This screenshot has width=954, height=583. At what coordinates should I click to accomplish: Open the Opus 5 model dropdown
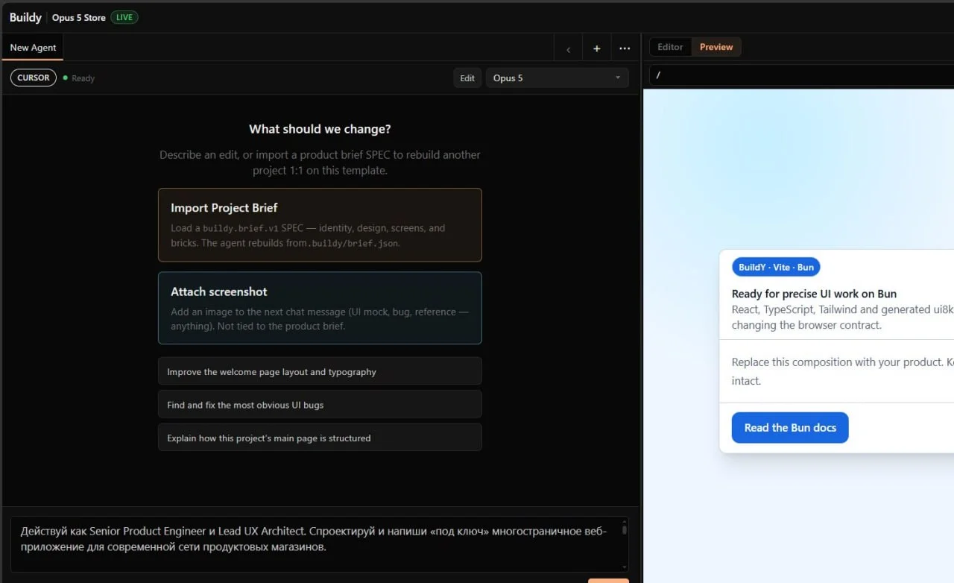coord(557,78)
